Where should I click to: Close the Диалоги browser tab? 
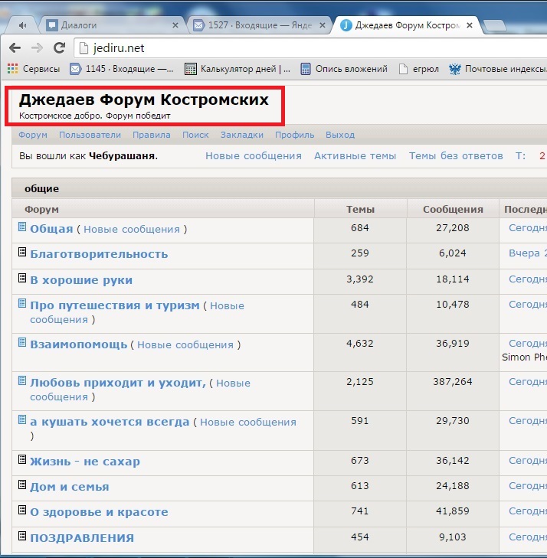(x=175, y=25)
